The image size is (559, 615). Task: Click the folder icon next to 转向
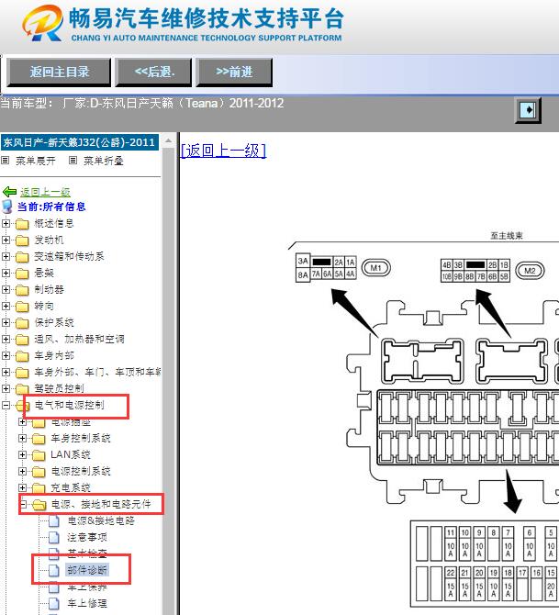pyautogui.click(x=22, y=307)
